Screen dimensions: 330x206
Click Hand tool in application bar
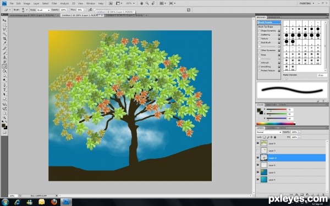pyautogui.click(x=142, y=3)
